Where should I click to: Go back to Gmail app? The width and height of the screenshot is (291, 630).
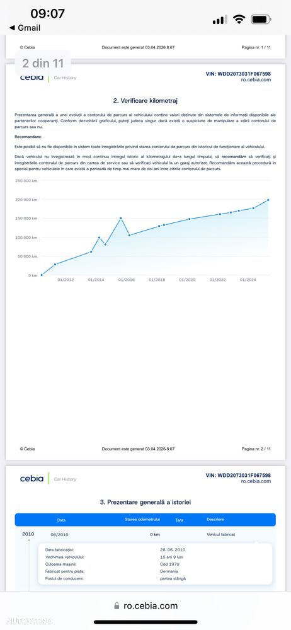25,28
